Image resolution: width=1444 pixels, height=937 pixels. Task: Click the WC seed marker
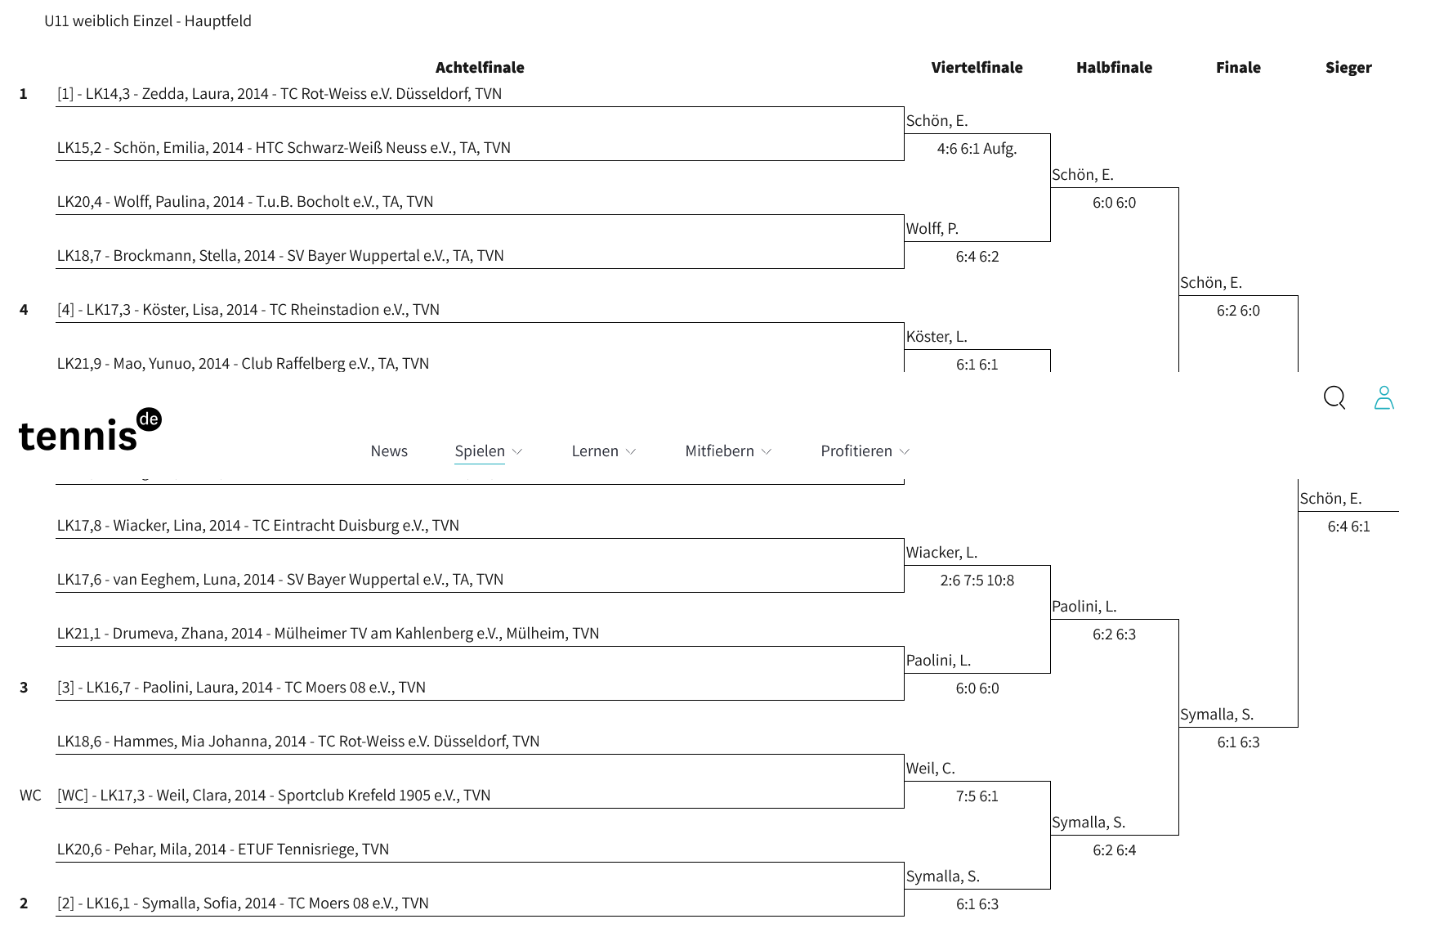point(30,796)
